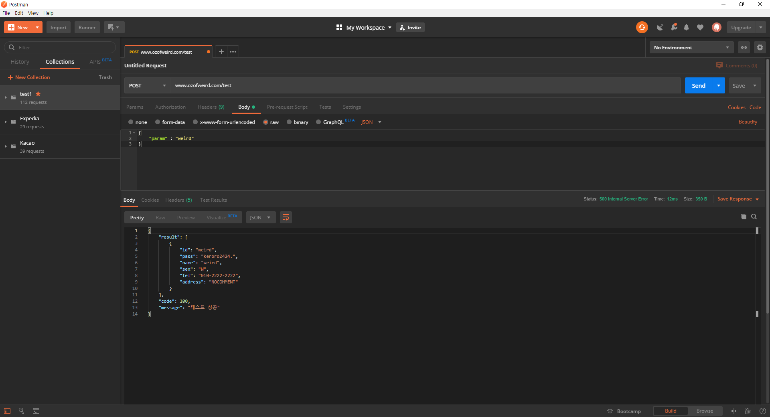Open the new window icon button

point(114,27)
